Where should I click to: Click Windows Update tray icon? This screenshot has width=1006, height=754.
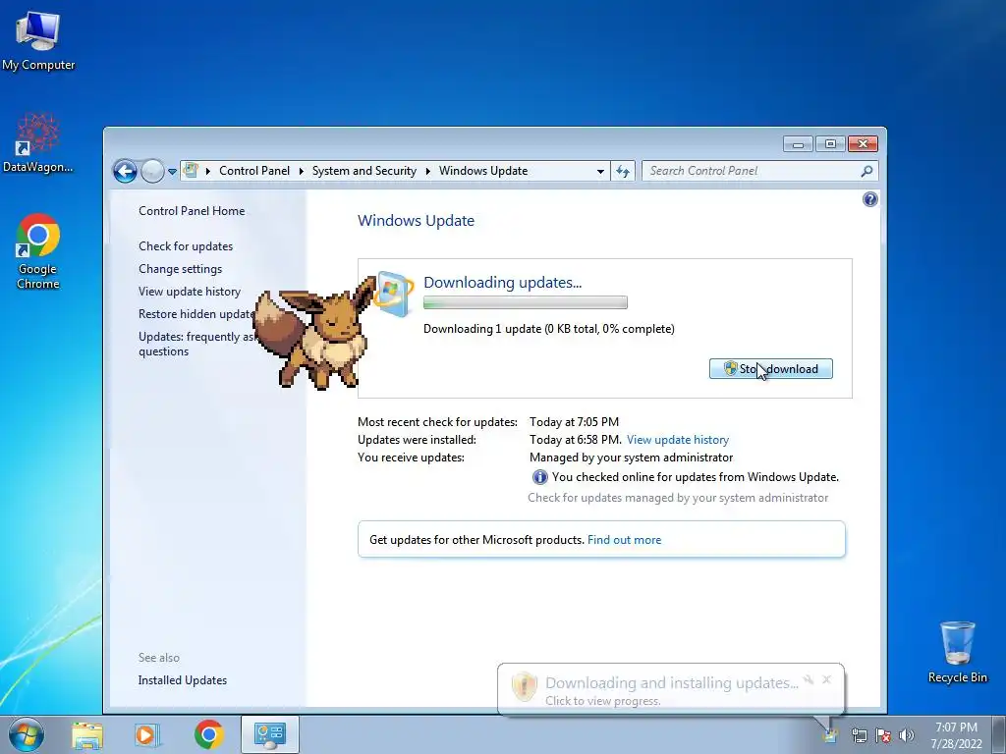(x=831, y=734)
